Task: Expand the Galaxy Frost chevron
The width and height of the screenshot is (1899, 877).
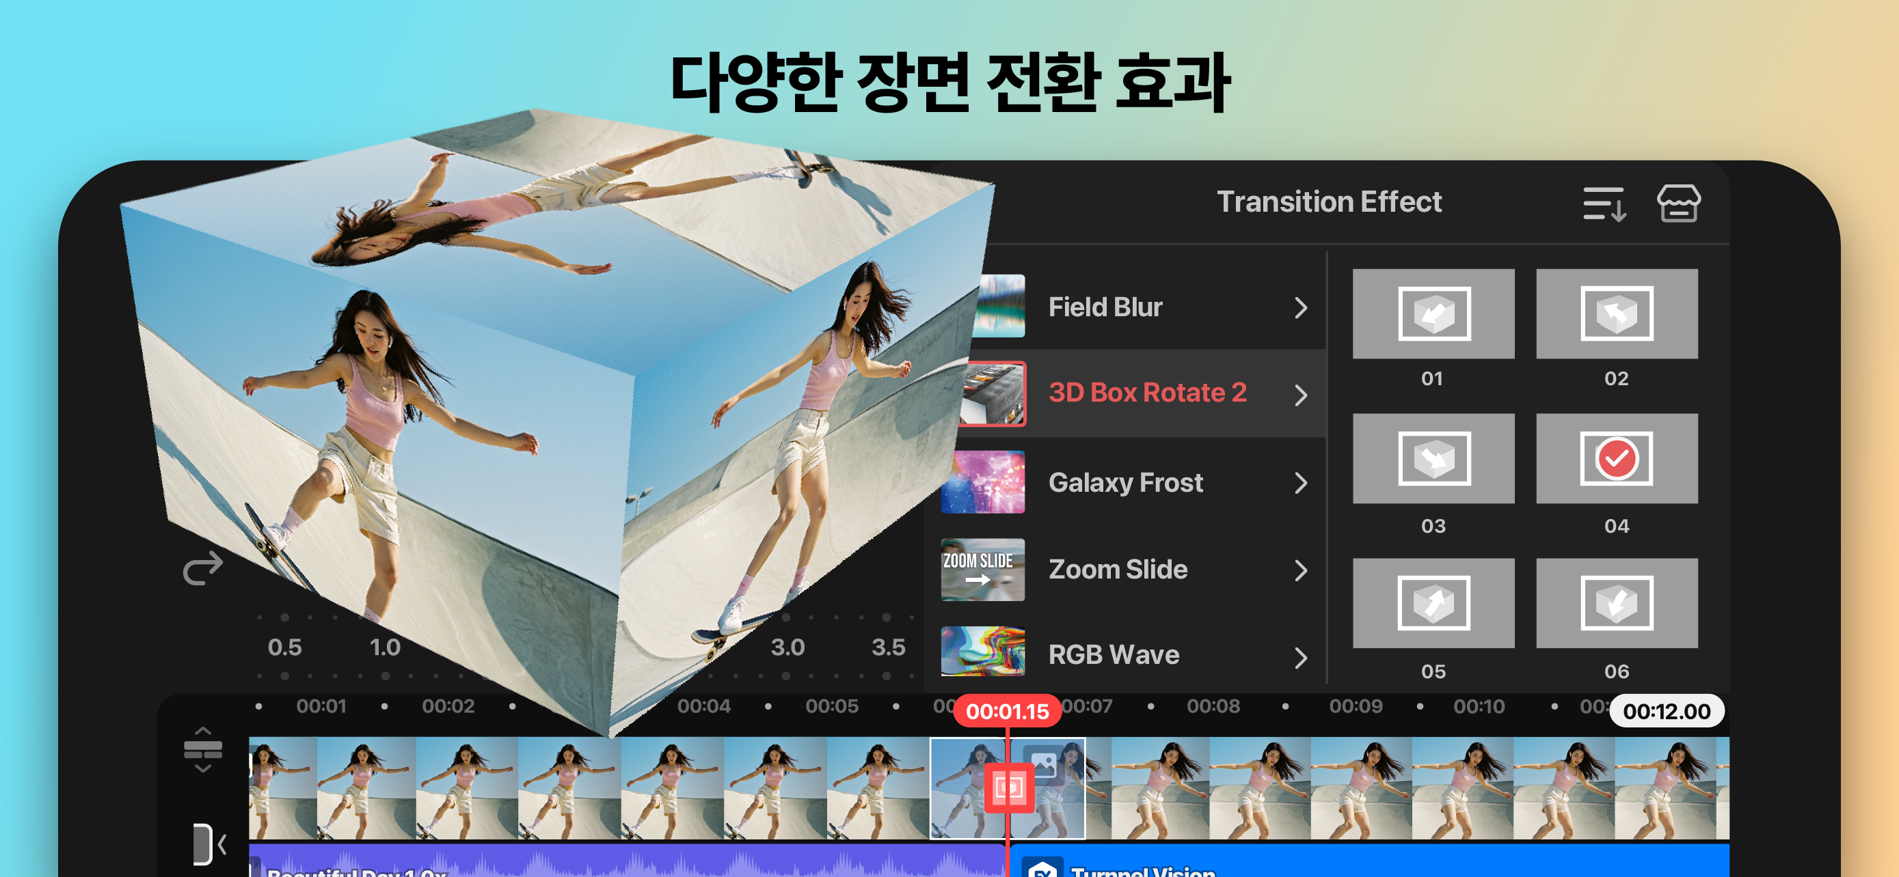Action: tap(1300, 483)
